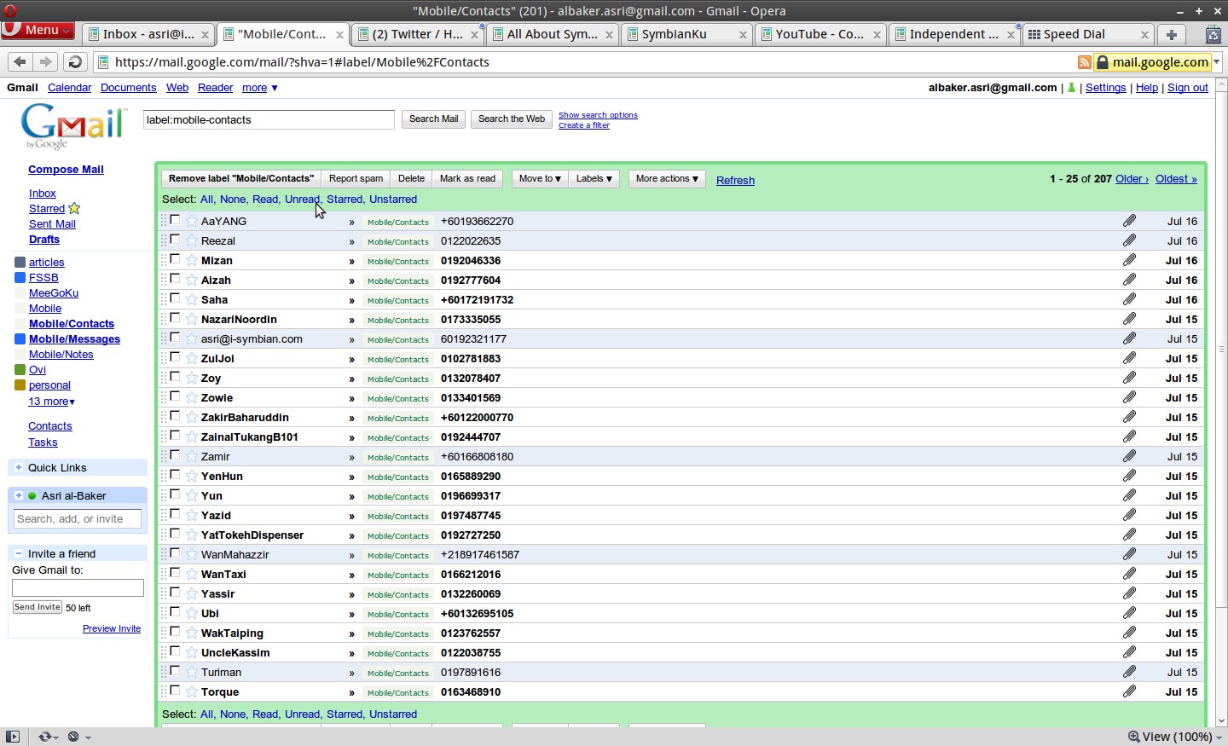Toggle Opera panel button in status bar
The width and height of the screenshot is (1228, 746).
(12, 737)
